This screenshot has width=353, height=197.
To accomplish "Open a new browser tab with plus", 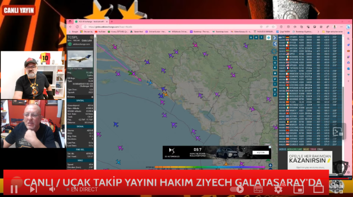I will [x=112, y=22].
